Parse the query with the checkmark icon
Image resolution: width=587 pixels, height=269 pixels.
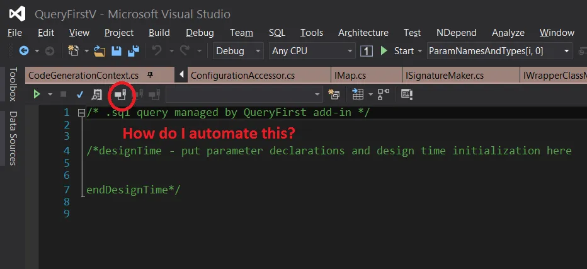point(80,94)
